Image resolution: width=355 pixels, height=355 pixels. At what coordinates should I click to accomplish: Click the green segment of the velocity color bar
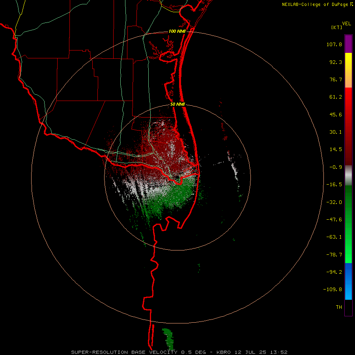348,224
